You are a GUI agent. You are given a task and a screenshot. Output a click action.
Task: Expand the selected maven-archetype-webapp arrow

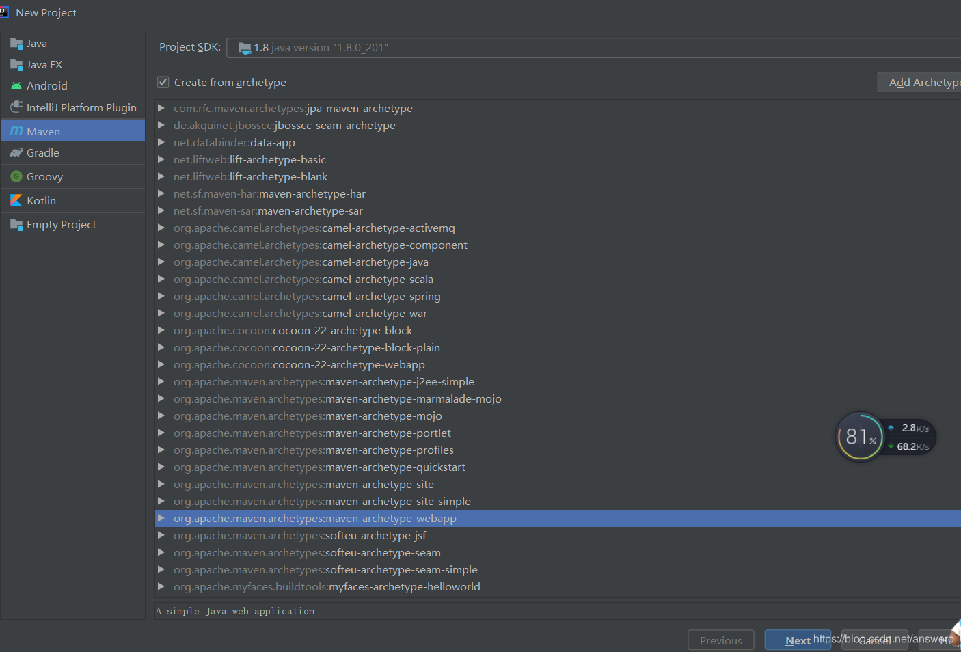click(x=161, y=518)
